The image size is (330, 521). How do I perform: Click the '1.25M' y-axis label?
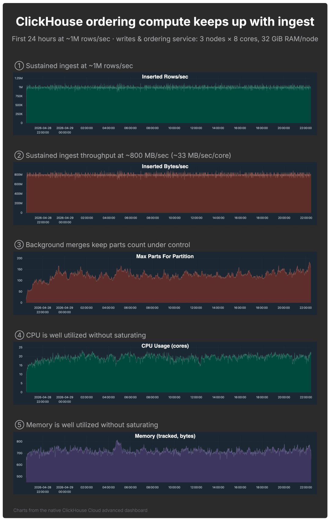point(19,78)
